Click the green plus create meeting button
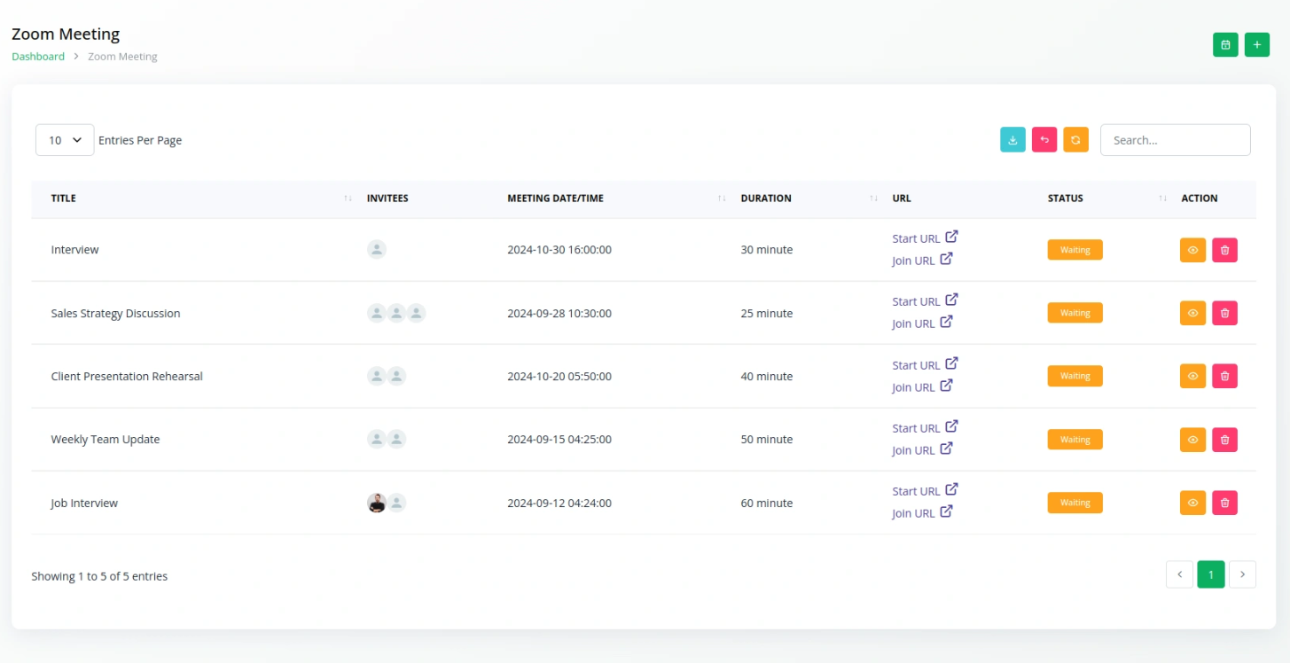1290x663 pixels. point(1257,44)
